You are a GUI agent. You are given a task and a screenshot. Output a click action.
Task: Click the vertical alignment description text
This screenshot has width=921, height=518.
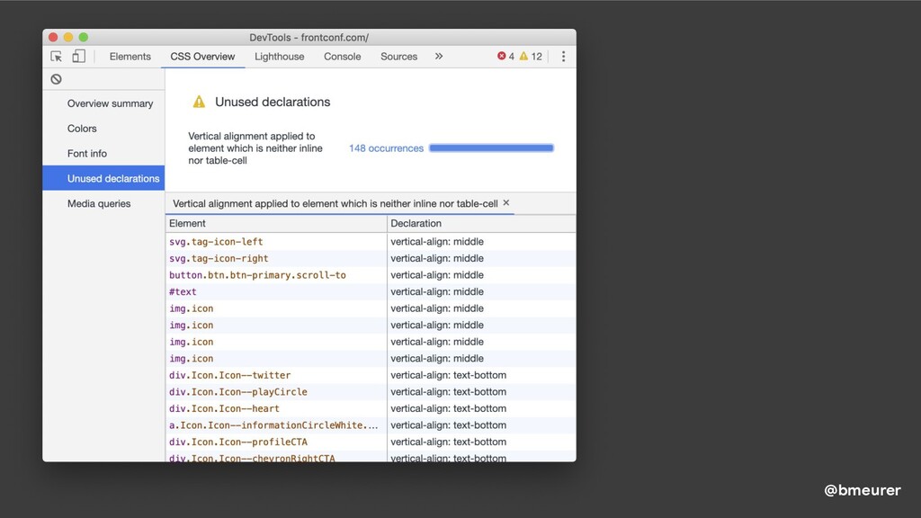(255, 148)
